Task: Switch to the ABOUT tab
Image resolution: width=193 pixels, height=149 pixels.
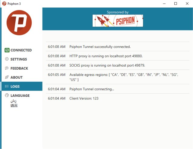Action: coord(22,77)
